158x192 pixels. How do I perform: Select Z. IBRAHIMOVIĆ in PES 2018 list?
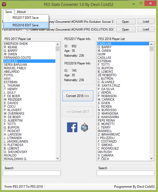click(x=123, y=135)
